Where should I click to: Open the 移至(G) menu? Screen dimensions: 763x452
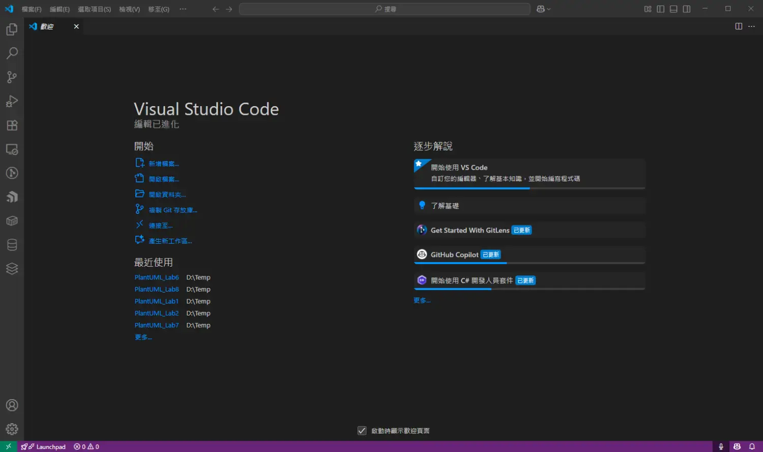pos(159,9)
